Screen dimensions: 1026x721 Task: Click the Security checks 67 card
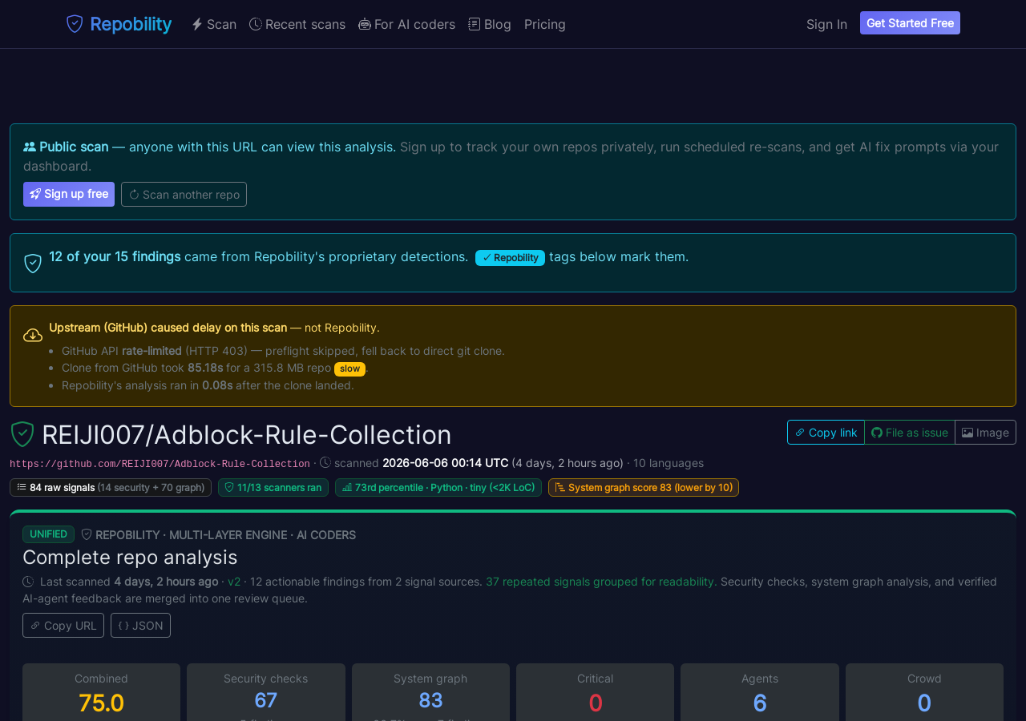pos(266,692)
